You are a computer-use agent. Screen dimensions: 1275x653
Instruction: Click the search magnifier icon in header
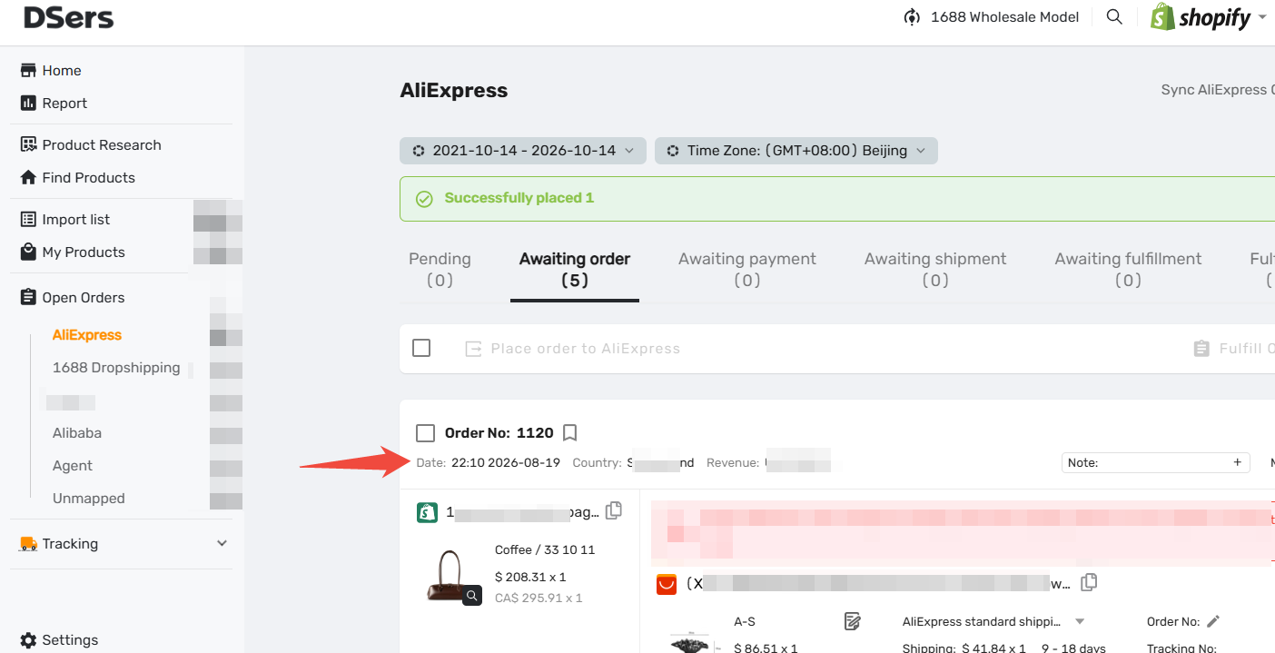pos(1114,17)
